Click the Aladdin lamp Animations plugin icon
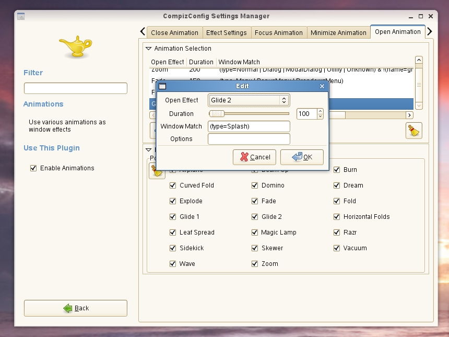 coord(76,47)
